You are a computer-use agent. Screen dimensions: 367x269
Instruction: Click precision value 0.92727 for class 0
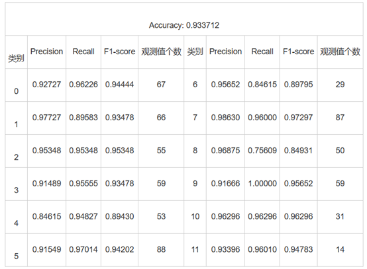tap(46, 85)
